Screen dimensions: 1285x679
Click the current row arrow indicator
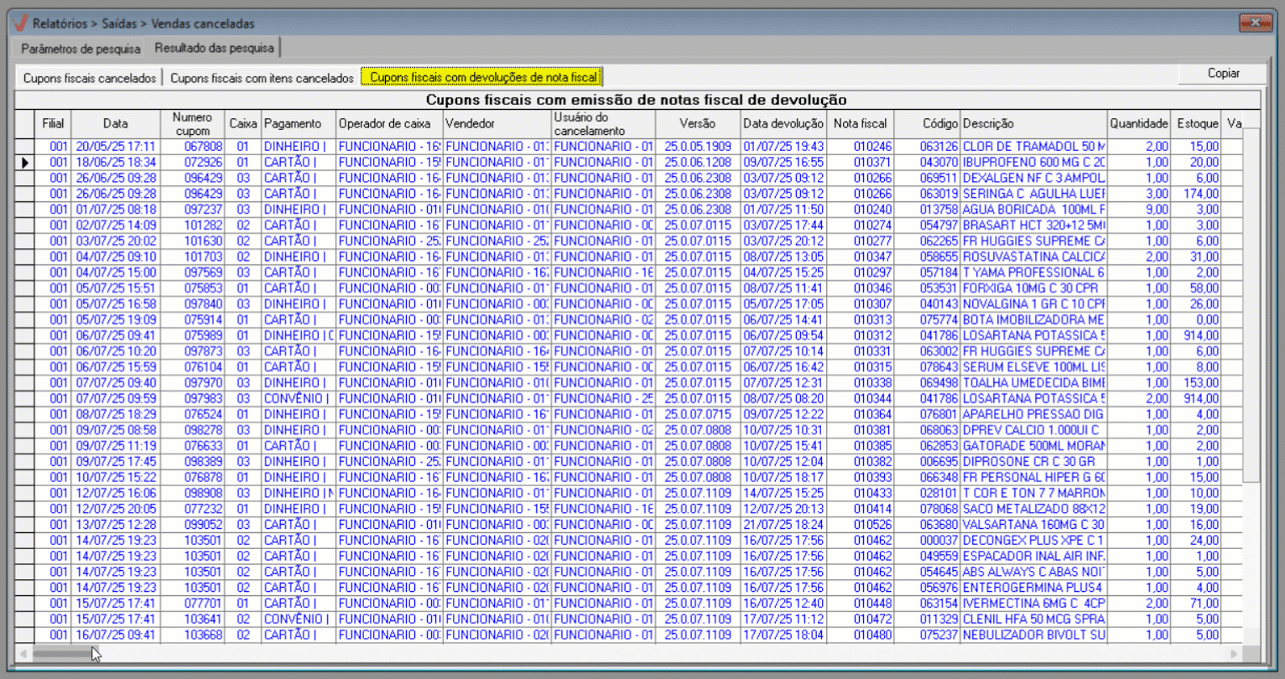(x=25, y=163)
